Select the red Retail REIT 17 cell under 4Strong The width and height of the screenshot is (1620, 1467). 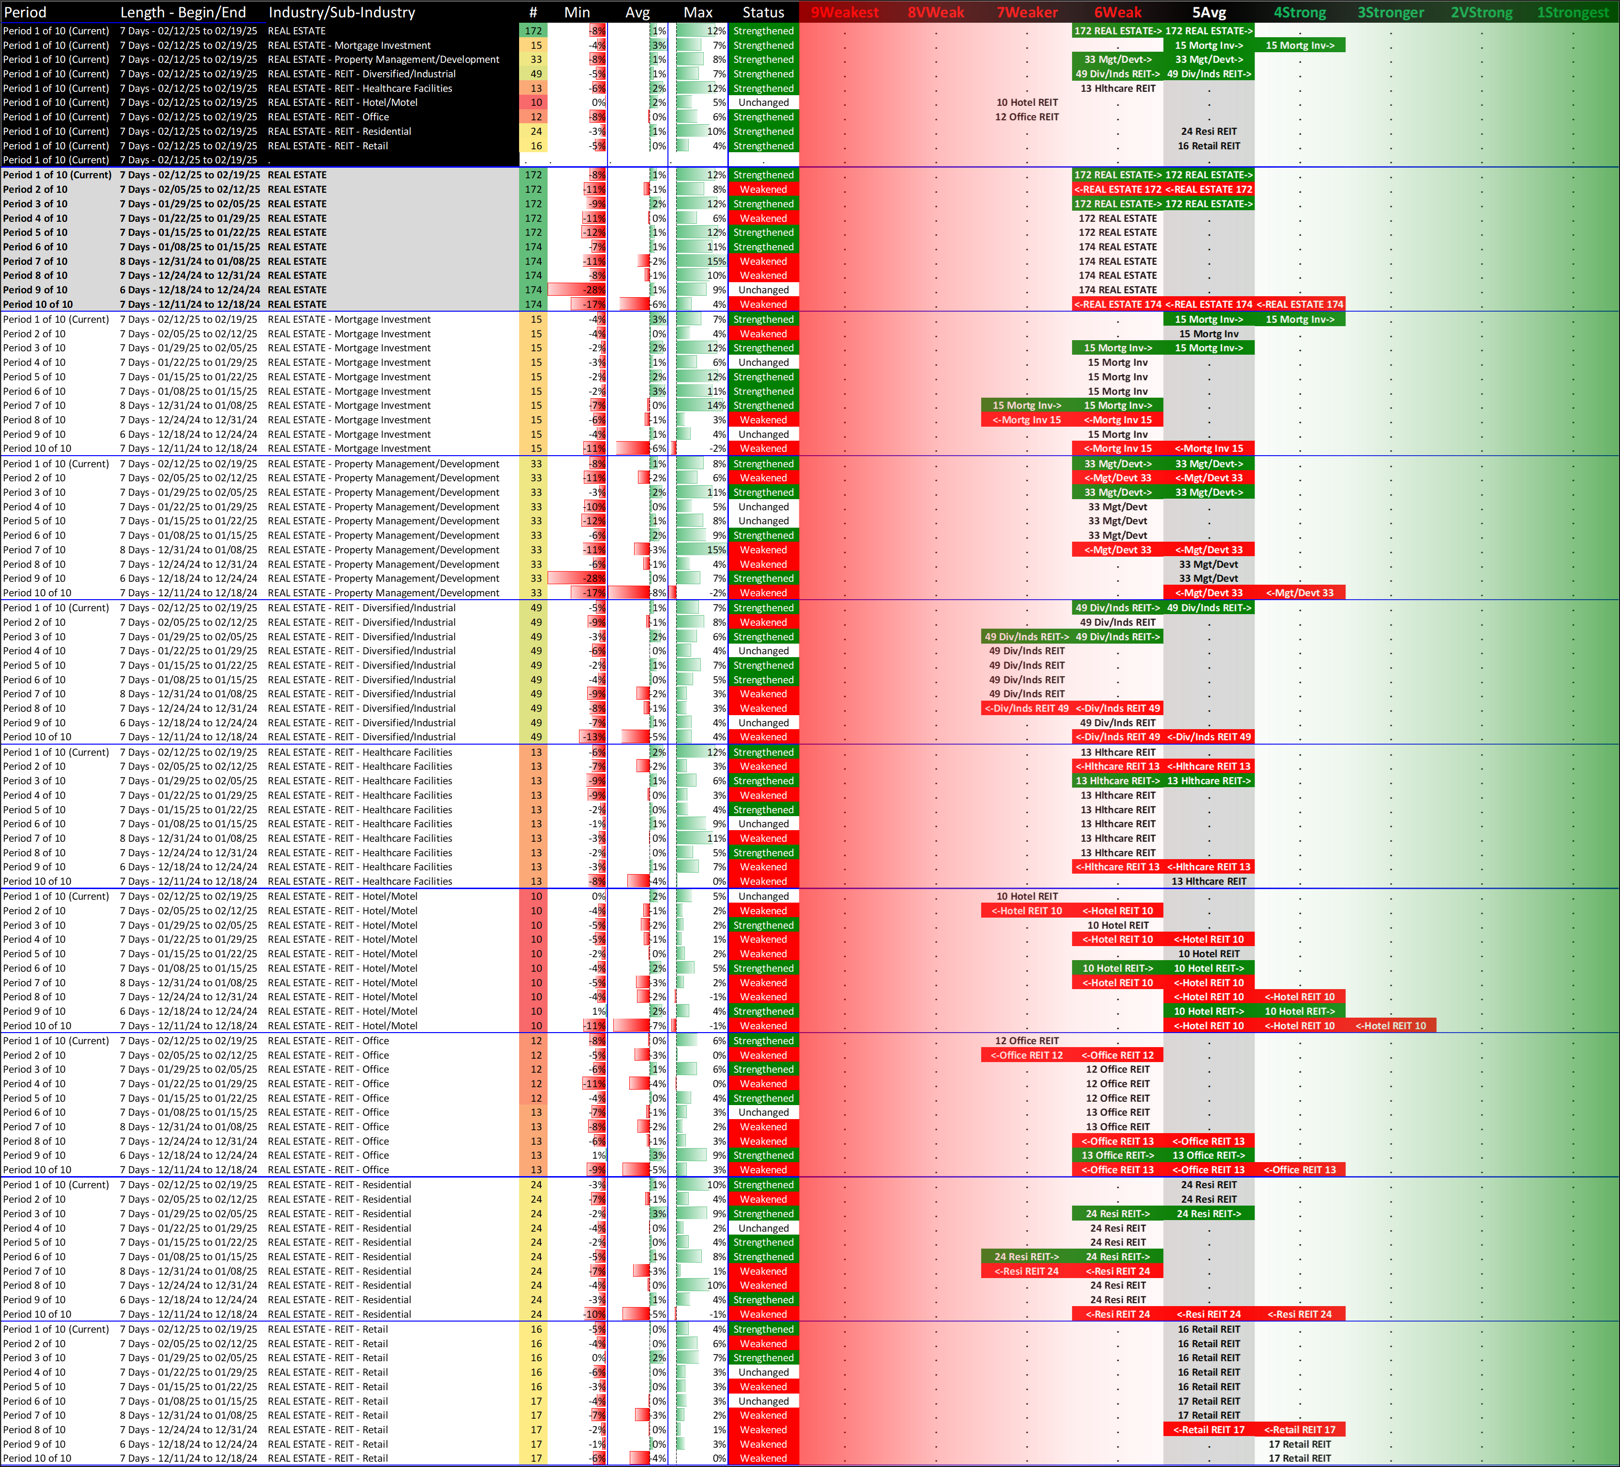[x=1300, y=1429]
